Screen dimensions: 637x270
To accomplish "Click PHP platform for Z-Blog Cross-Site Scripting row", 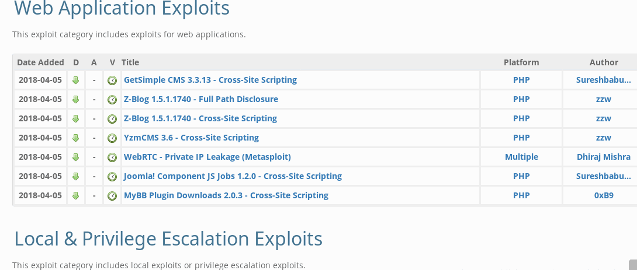I will click(x=521, y=118).
